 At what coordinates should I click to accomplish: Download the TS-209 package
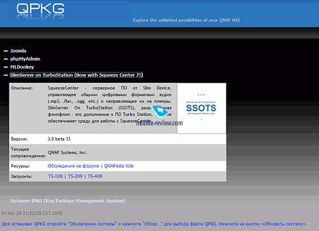click(75, 176)
